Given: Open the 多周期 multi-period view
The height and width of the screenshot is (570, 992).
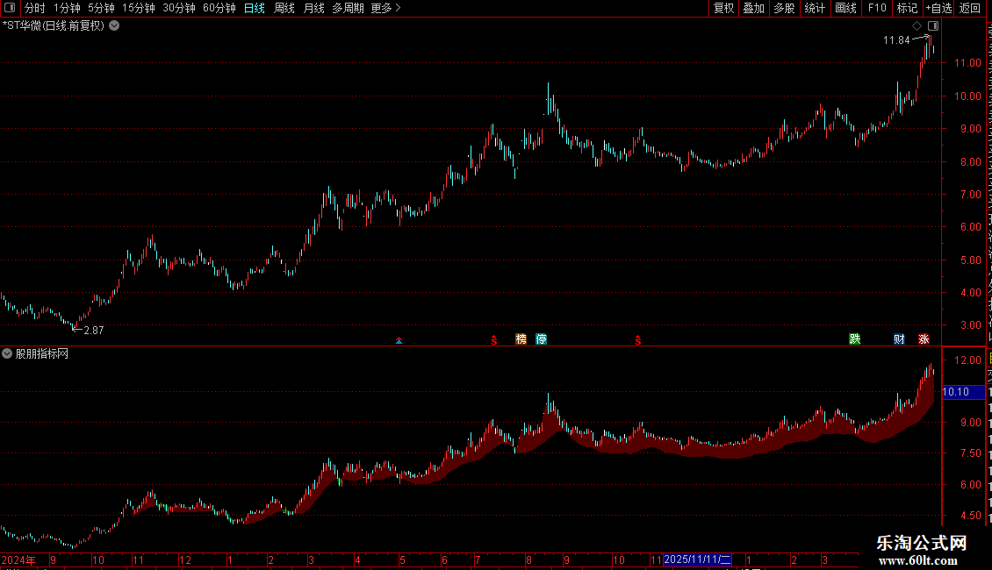Looking at the screenshot, I should tap(348, 8).
